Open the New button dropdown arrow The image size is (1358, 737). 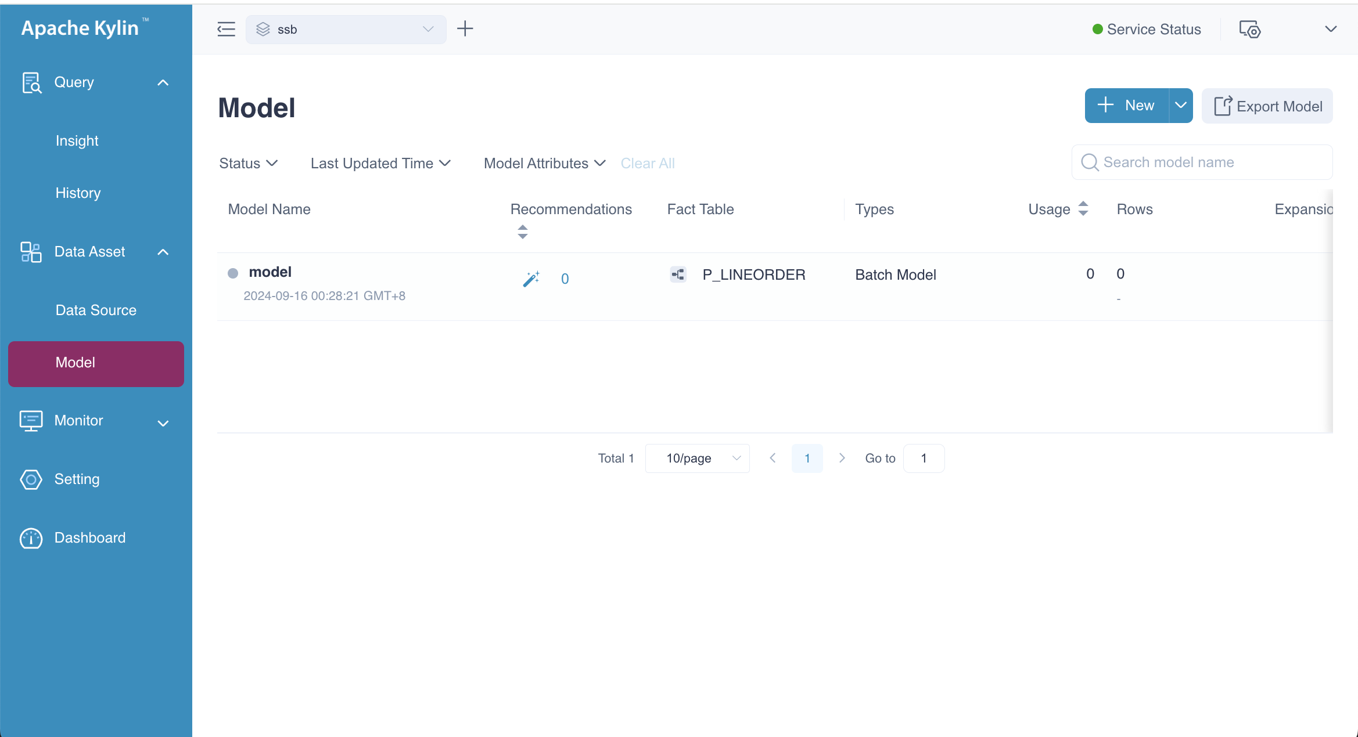tap(1181, 106)
